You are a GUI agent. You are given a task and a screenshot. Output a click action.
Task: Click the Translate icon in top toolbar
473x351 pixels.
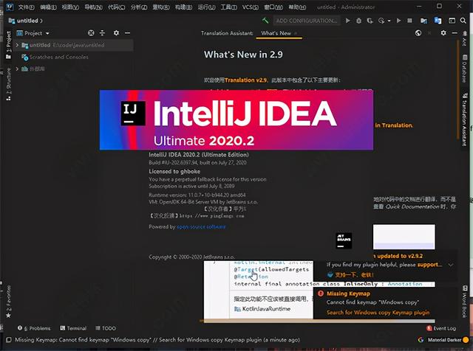tap(438, 21)
